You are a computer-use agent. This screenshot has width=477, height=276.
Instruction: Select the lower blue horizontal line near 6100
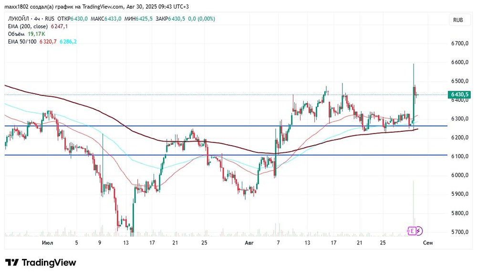(226, 155)
